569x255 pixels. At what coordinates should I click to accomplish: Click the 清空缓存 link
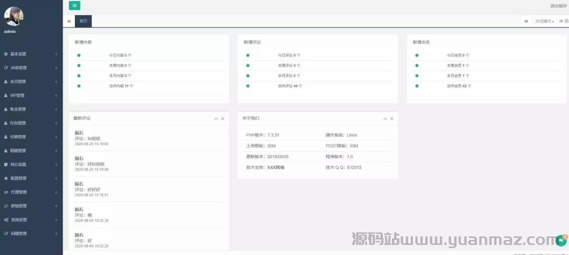pos(558,6)
